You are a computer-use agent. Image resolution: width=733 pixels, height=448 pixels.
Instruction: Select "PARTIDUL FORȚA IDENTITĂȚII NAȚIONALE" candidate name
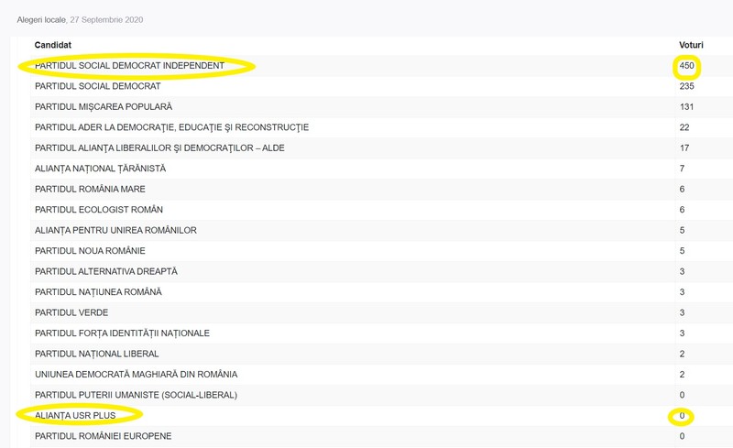[122, 333]
